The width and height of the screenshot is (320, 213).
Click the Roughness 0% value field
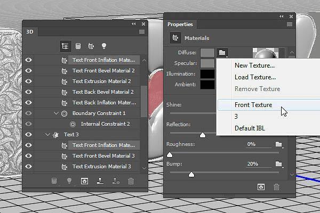(x=258, y=144)
